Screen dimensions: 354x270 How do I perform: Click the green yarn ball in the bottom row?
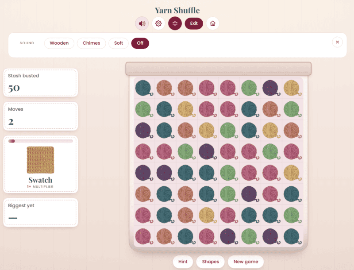coord(250,236)
